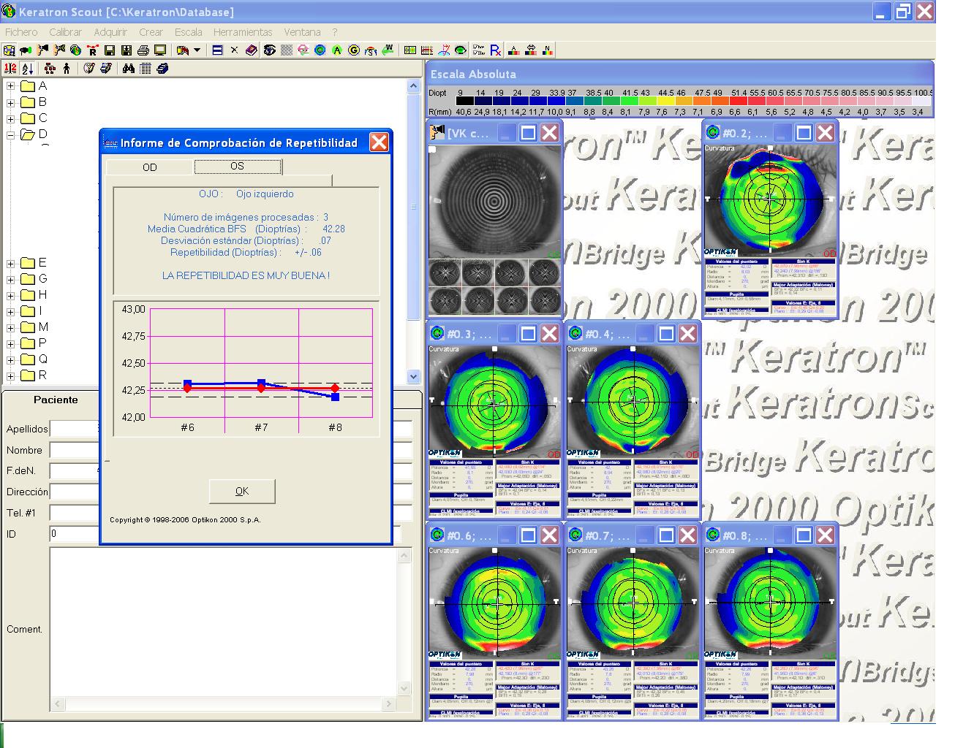This screenshot has width=955, height=748.
Task: Open the Calibrar menu
Action: coord(65,32)
